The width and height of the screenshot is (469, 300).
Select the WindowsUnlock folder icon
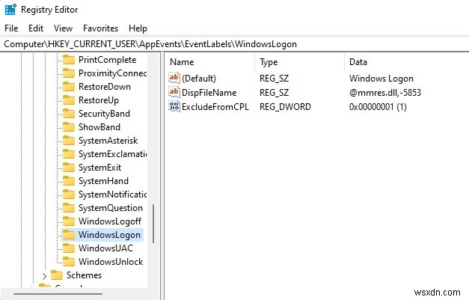pos(69,262)
